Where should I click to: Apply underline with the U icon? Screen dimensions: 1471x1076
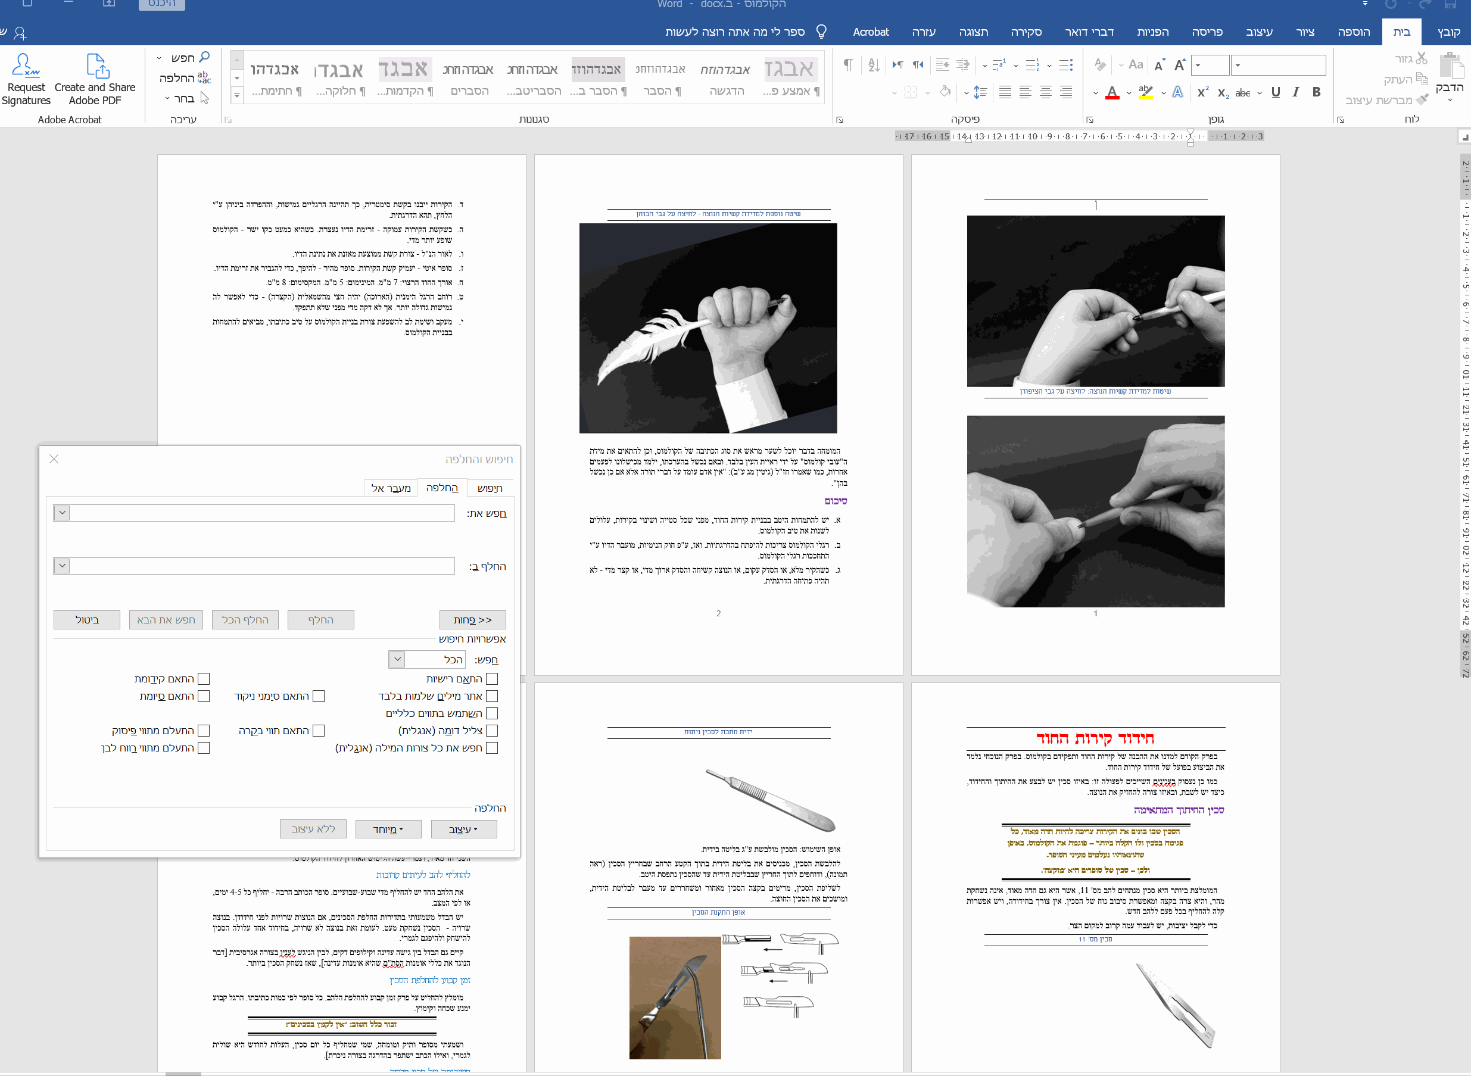[x=1276, y=92]
